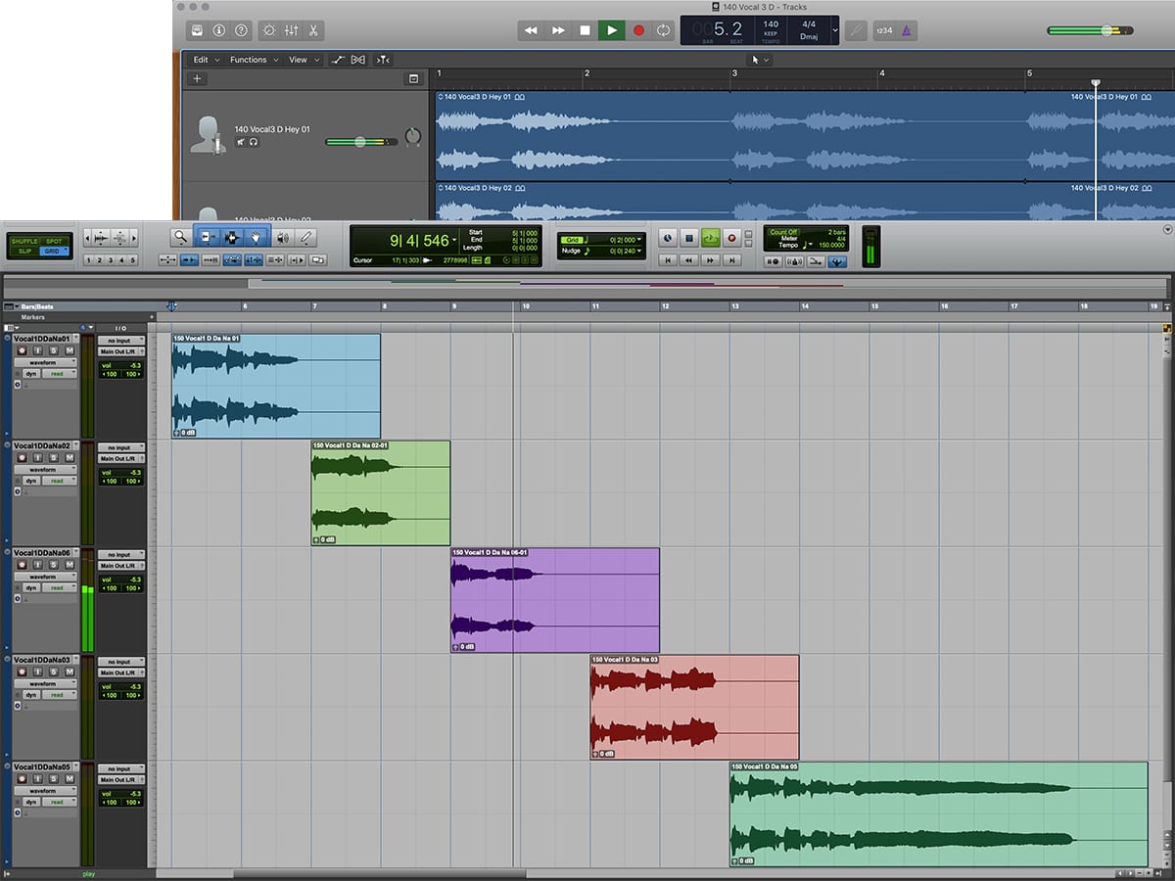Select the Grabber hand tool
This screenshot has width=1175, height=881.
[x=257, y=237]
